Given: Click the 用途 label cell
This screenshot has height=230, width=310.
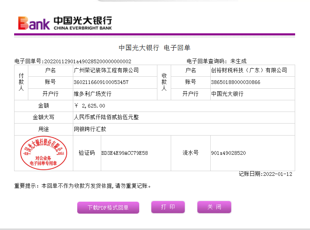Looking at the screenshot, I should tap(44, 129).
